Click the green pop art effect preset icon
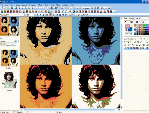 pos(2,12)
